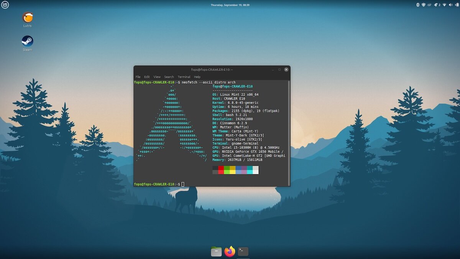The height and width of the screenshot is (259, 460).
Task: Click the date and time in the panel
Action: (230, 5)
